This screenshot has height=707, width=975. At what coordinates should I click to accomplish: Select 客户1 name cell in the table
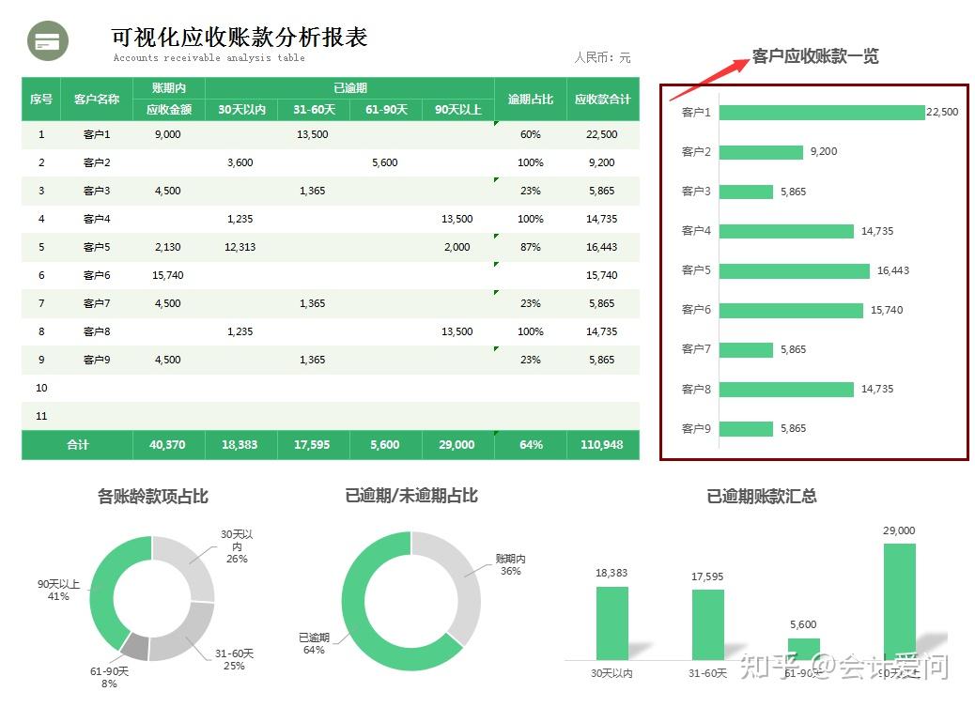97,134
